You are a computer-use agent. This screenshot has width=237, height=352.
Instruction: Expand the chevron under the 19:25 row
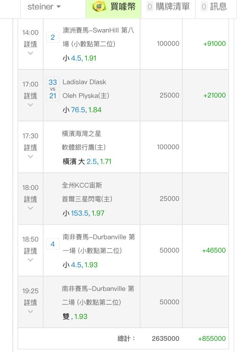point(30,311)
